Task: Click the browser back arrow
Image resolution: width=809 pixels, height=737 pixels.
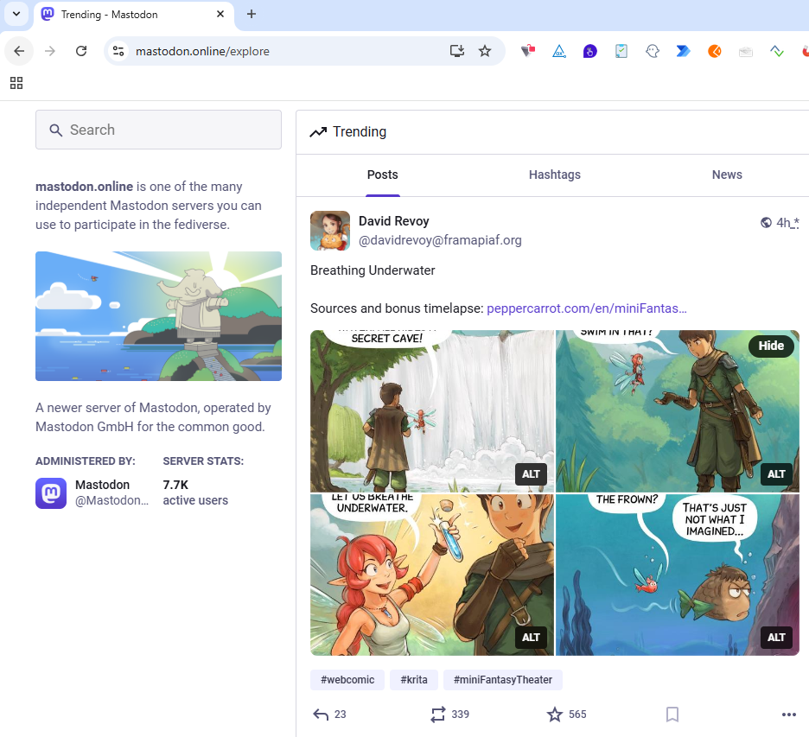Action: pos(19,51)
